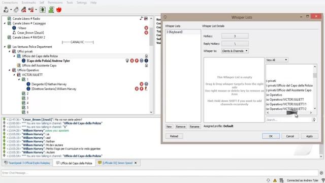This screenshot has height=183, width=325.
Task: Open the Permissions menu
Action: coord(55,3)
